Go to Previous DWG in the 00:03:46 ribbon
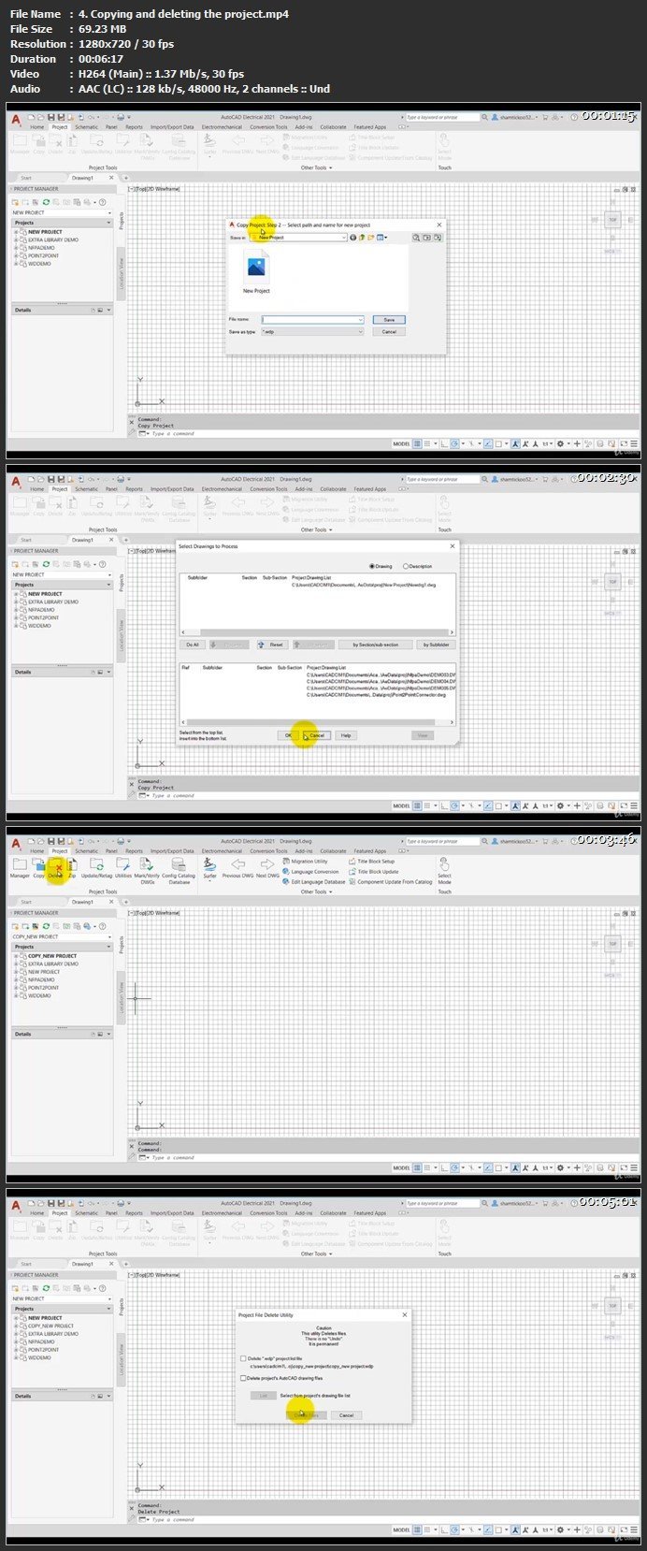 pyautogui.click(x=237, y=866)
